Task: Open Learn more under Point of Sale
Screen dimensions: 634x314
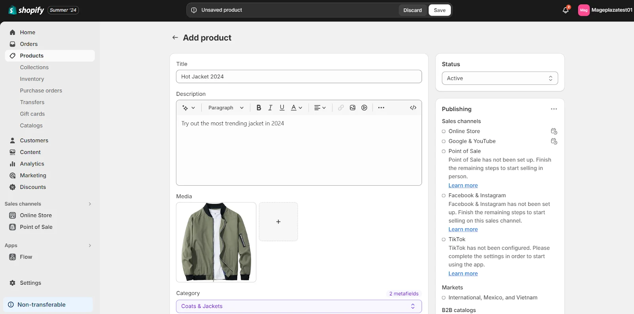Action: point(463,185)
